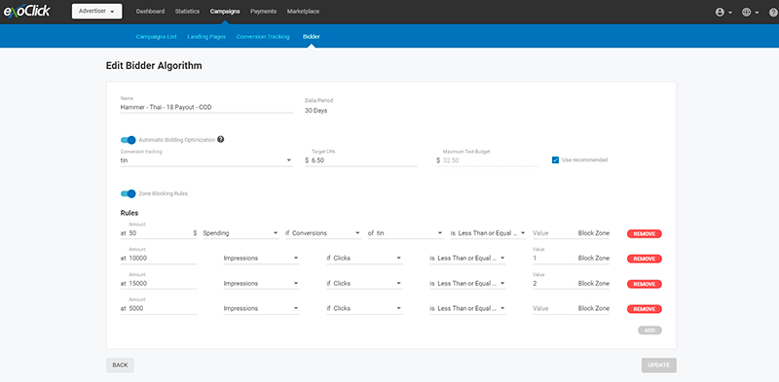Remove the 10000 Impressions rule
This screenshot has width=779, height=382.
[645, 259]
